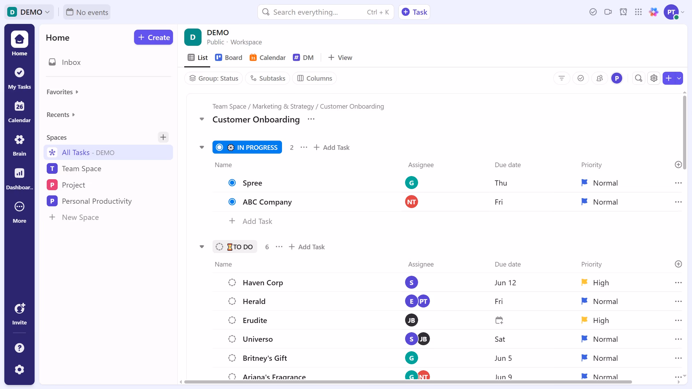This screenshot has width=692, height=389.
Task: Collapse the IN PROGRESS group
Action: (202, 147)
